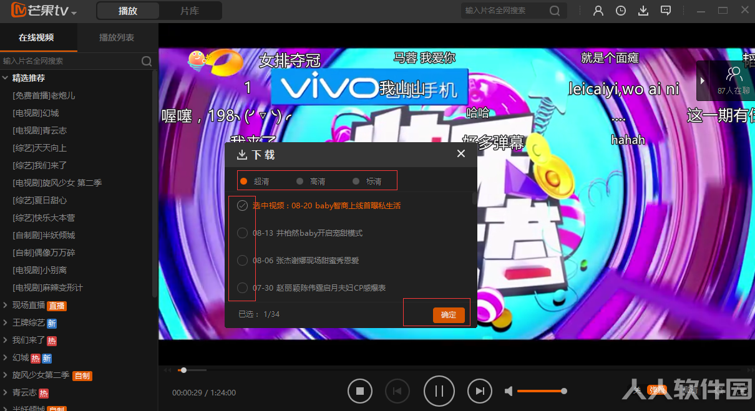The width and height of the screenshot is (755, 411).
Task: Click the magnifier in the top search box
Action: click(x=554, y=11)
